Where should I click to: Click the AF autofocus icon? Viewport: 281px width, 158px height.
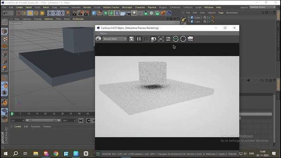161,39
